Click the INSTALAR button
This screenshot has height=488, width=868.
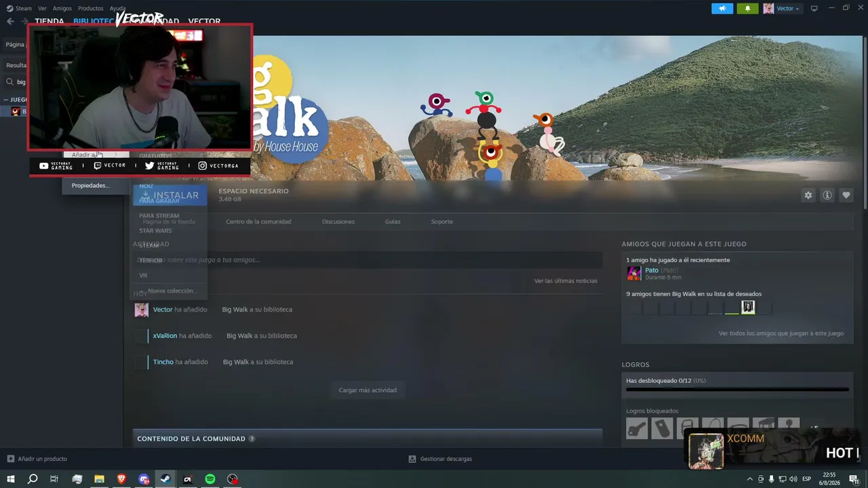(170, 195)
